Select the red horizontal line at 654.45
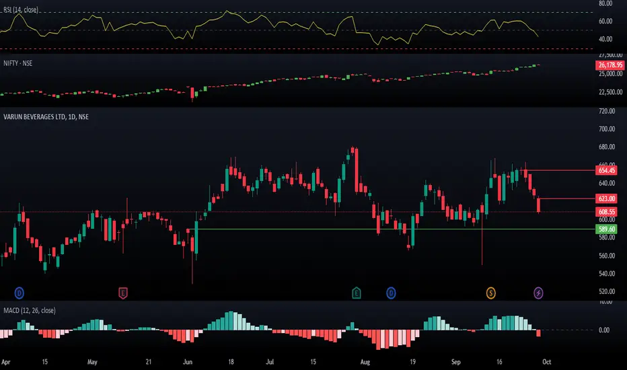Screen dimensions: 627x370 (560, 170)
